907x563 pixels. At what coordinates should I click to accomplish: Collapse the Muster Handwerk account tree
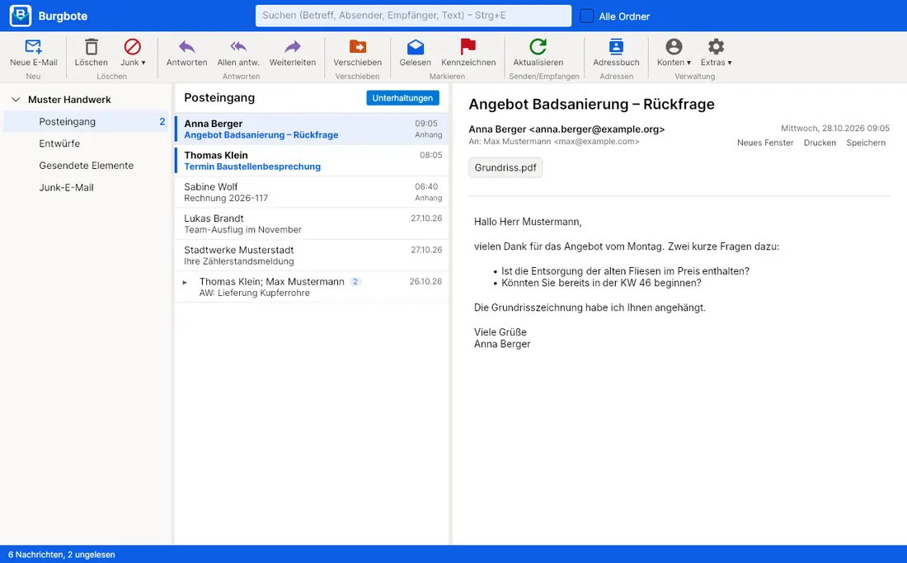[16, 100]
